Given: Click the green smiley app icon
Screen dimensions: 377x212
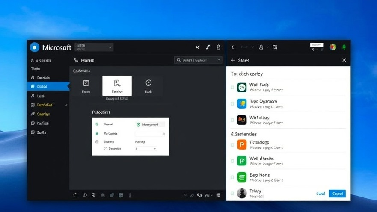Looking at the screenshot, I should click(242, 87).
